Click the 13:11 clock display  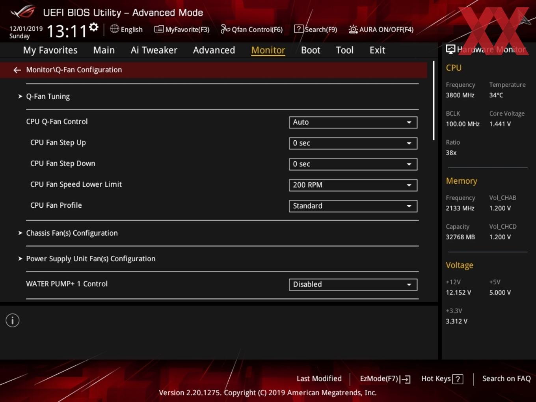(67, 31)
